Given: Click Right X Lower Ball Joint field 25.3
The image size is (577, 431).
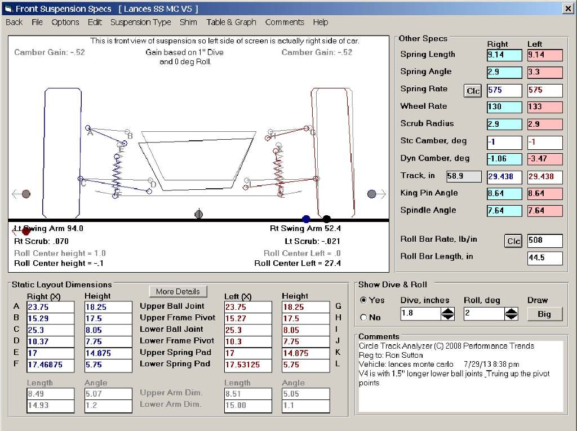Looking at the screenshot, I should click(x=50, y=330).
